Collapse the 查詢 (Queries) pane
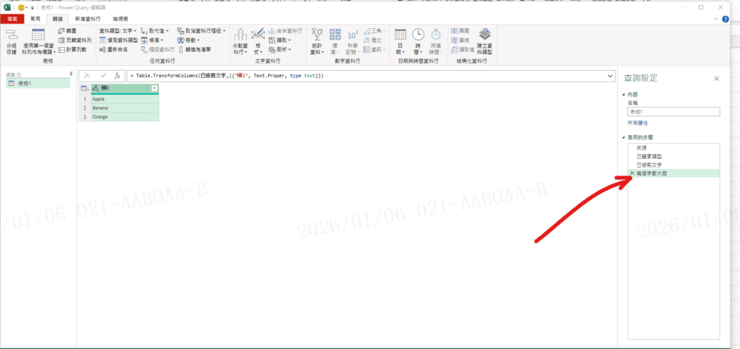This screenshot has height=349, width=740. [71, 74]
